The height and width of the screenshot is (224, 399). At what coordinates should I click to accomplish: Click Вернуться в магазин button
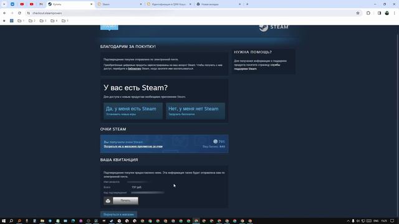[x=118, y=214]
